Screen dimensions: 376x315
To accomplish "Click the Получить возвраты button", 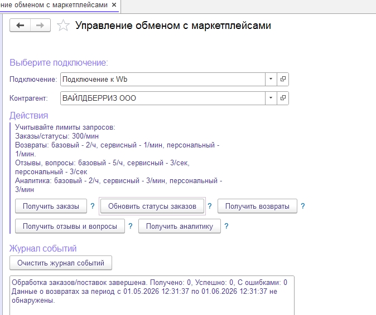I will click(x=257, y=206).
